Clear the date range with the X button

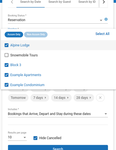100,98
